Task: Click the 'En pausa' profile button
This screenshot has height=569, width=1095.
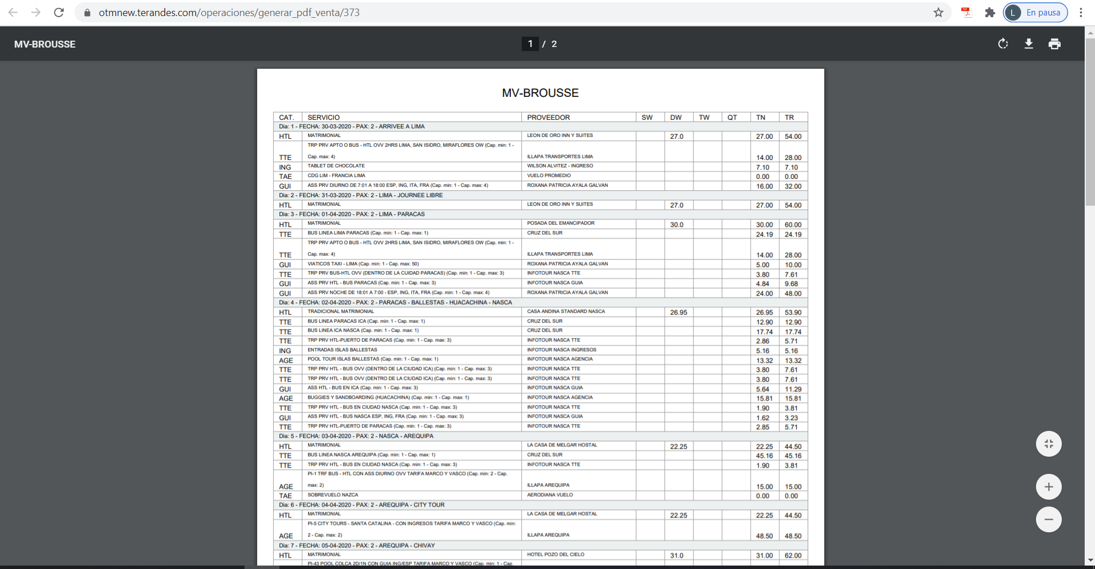Action: tap(1035, 13)
